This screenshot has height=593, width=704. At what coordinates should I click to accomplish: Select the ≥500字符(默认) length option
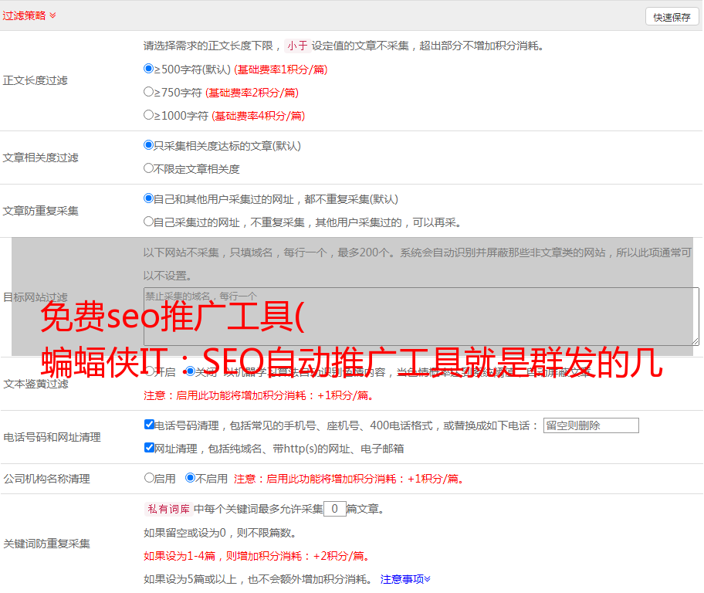click(148, 69)
